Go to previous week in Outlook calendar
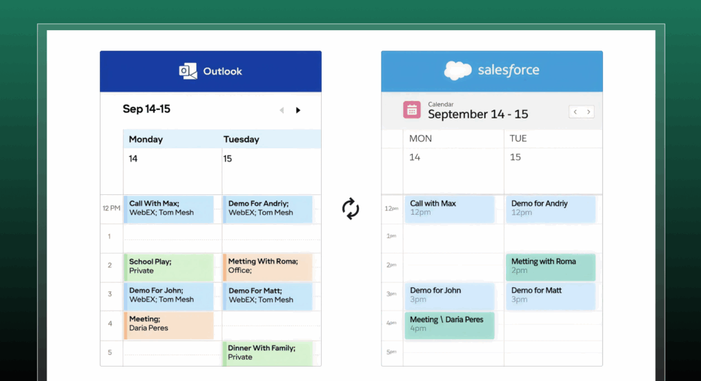The width and height of the screenshot is (701, 381). 281,110
